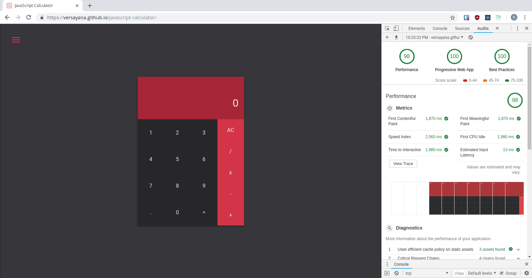Click digit 5 on calculator
The image size is (532, 278).
(x=177, y=159)
